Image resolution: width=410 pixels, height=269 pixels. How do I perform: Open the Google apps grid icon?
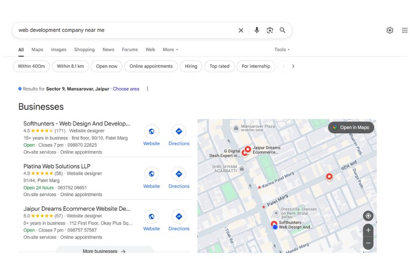pyautogui.click(x=405, y=30)
